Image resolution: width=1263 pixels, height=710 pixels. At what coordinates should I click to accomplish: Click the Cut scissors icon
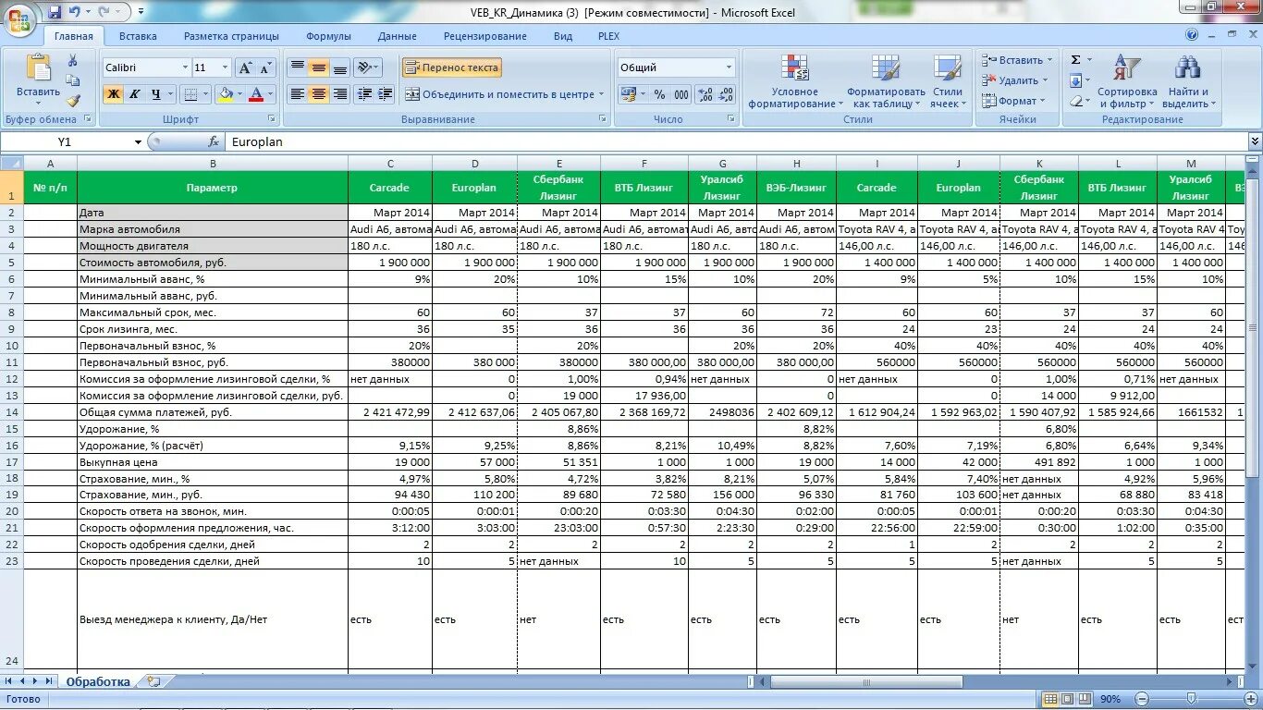(x=73, y=61)
